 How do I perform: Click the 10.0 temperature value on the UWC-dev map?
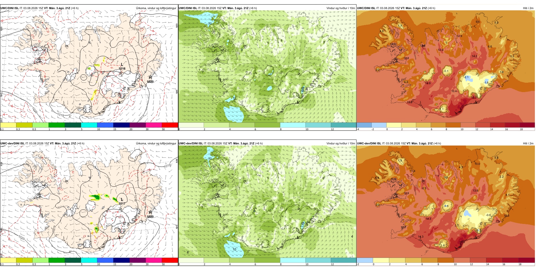point(477,164)
